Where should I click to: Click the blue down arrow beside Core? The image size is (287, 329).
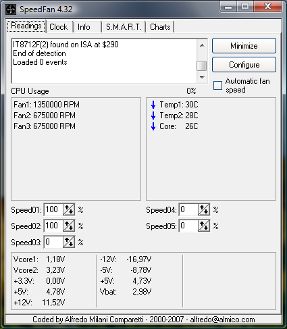coord(153,126)
